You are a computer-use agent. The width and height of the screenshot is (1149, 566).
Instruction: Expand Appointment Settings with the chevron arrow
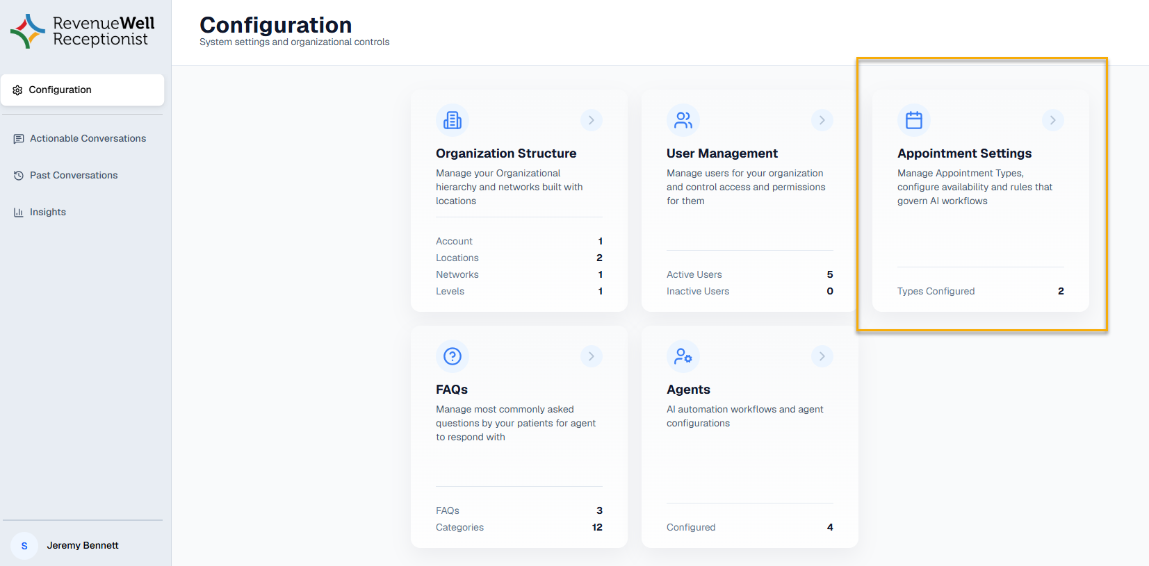coord(1053,120)
